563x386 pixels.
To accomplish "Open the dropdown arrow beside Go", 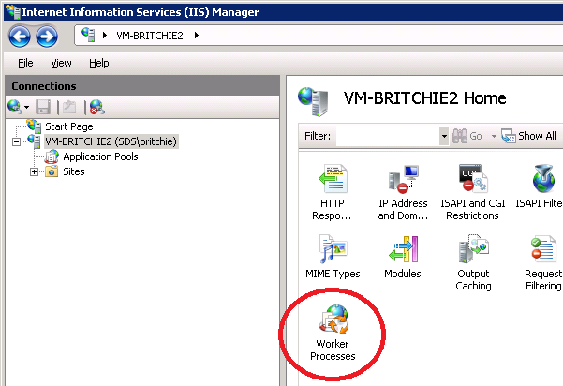I will [x=494, y=137].
